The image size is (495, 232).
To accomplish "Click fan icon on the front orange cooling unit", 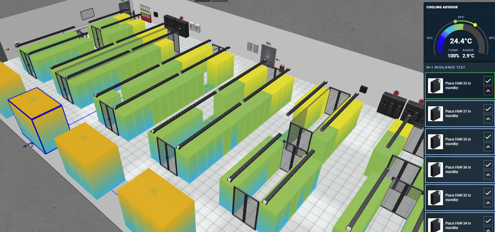I will point(154,191).
